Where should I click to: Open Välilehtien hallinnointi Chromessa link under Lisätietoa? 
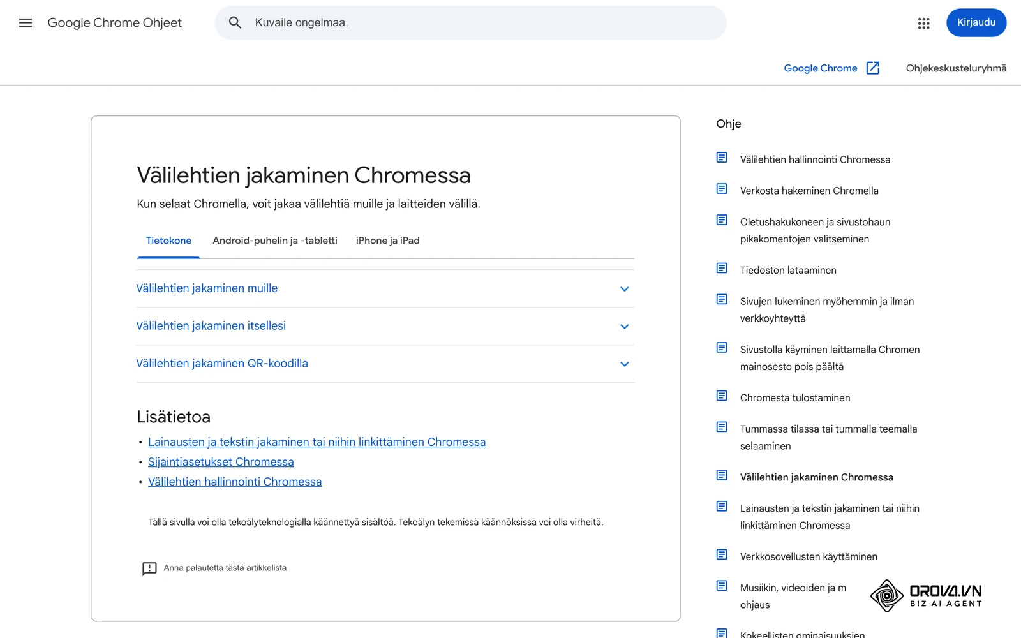[235, 482]
